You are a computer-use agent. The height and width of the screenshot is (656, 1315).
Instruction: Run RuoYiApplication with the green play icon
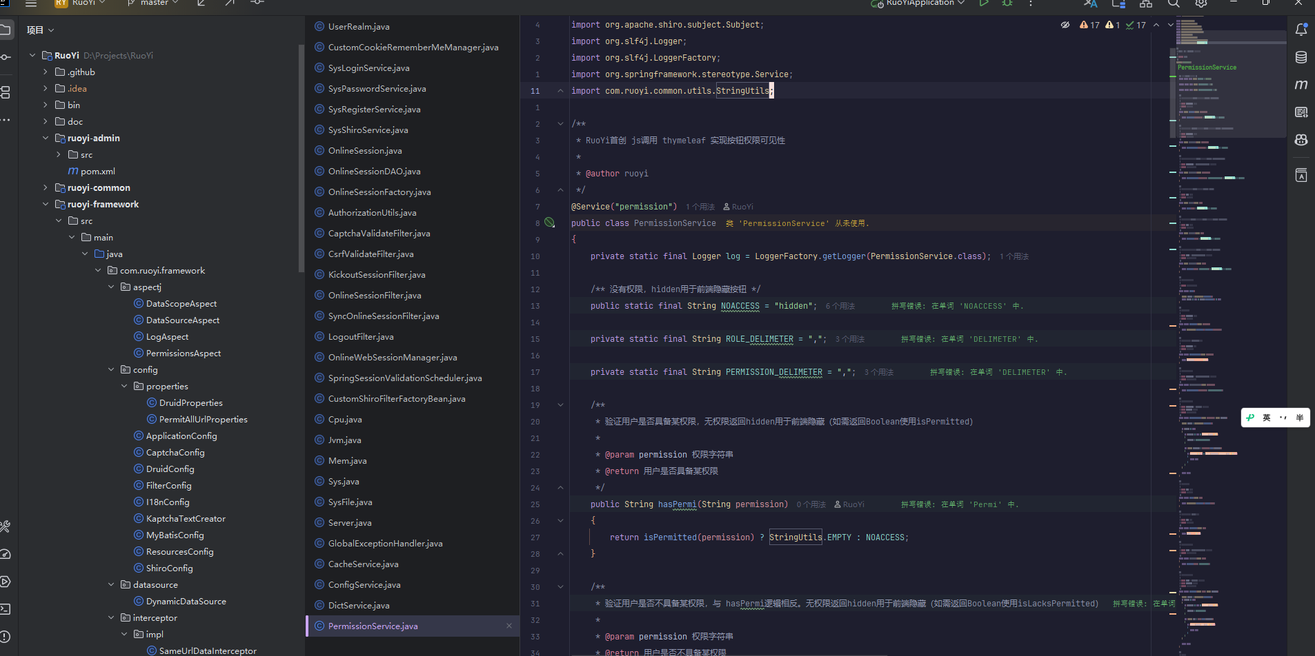(983, 3)
